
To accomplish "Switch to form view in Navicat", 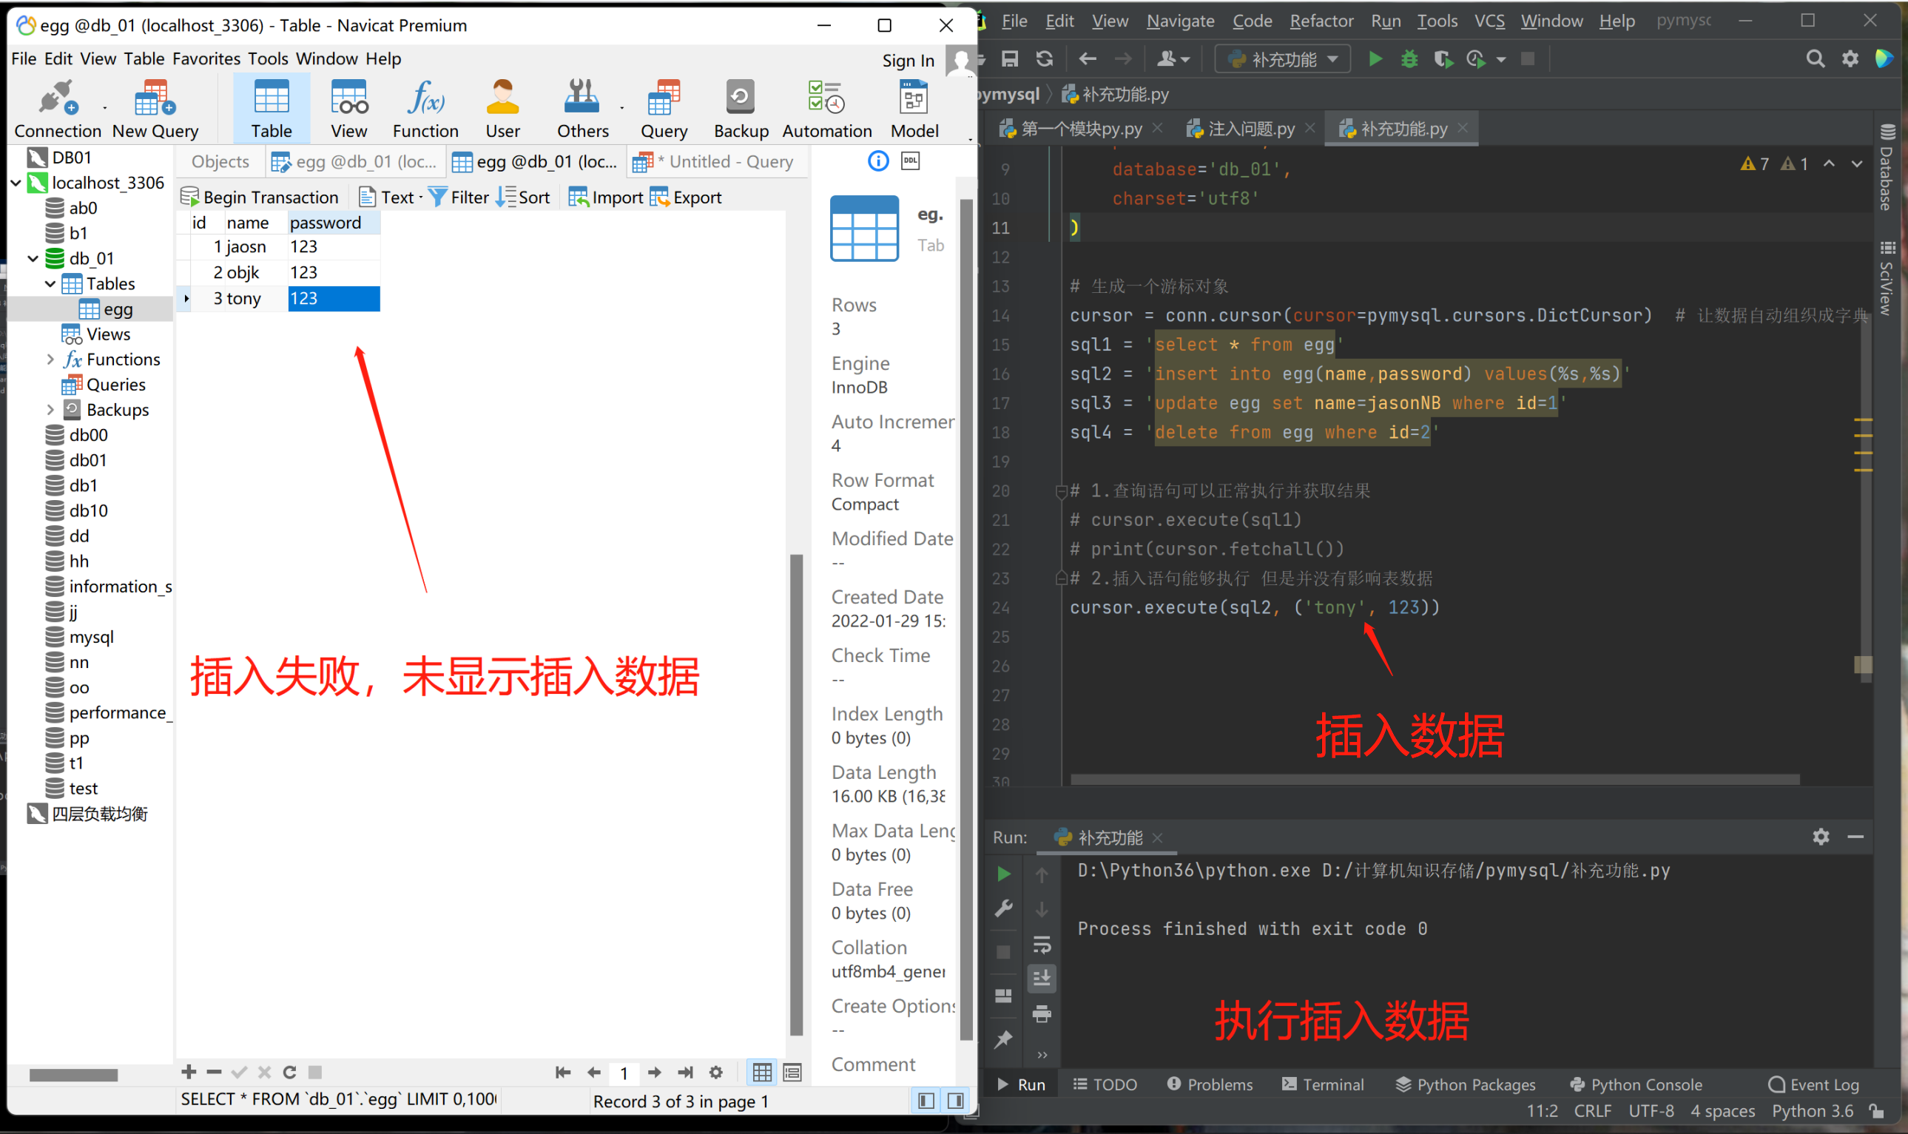I will pos(792,1072).
